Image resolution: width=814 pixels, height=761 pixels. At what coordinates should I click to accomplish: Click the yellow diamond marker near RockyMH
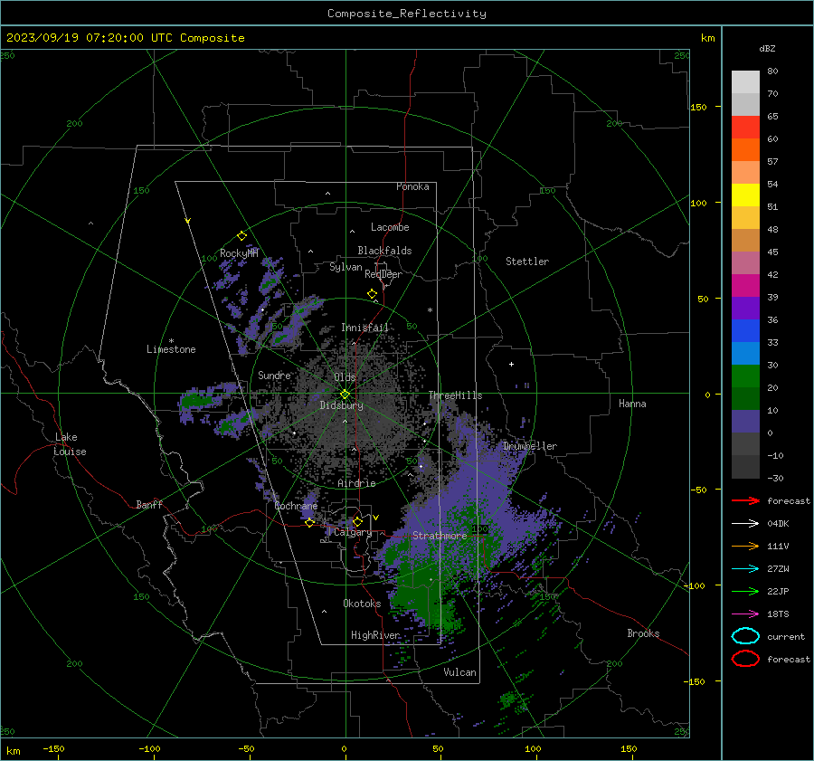coord(241,236)
